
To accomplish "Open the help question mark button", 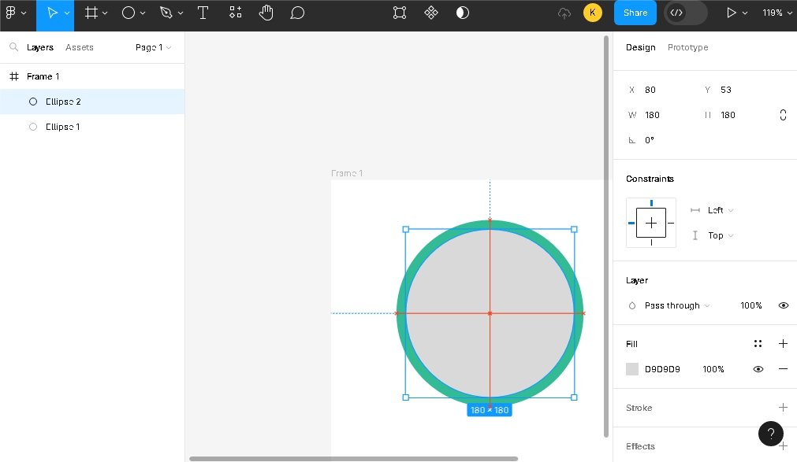I will click(770, 433).
